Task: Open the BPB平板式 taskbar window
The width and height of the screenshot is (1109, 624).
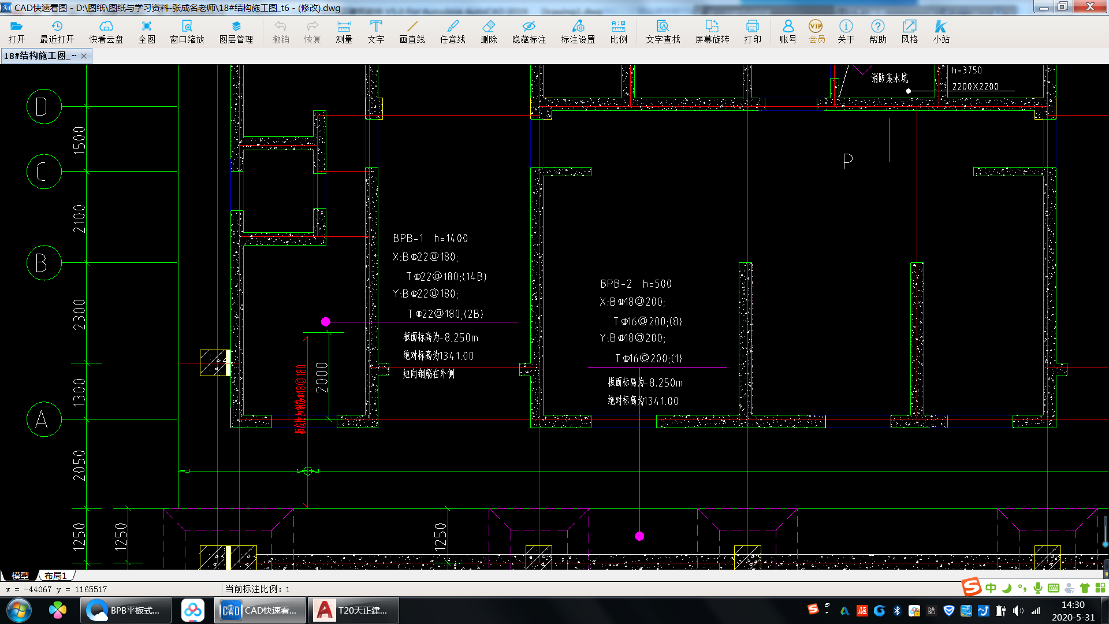Action: (126, 610)
